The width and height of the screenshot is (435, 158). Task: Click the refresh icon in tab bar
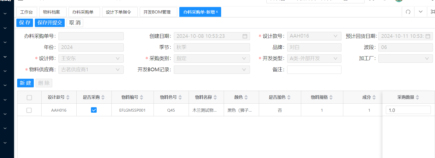pyautogui.click(x=408, y=12)
